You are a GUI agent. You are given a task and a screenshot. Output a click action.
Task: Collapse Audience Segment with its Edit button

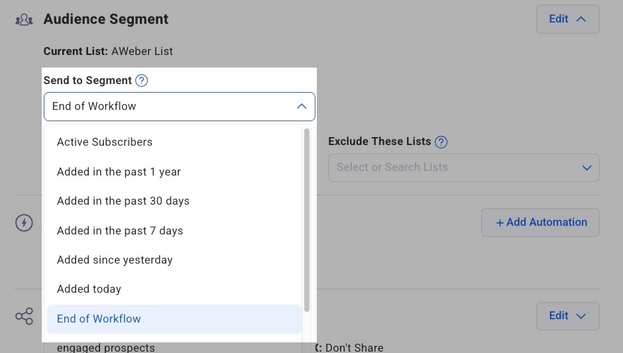[567, 19]
